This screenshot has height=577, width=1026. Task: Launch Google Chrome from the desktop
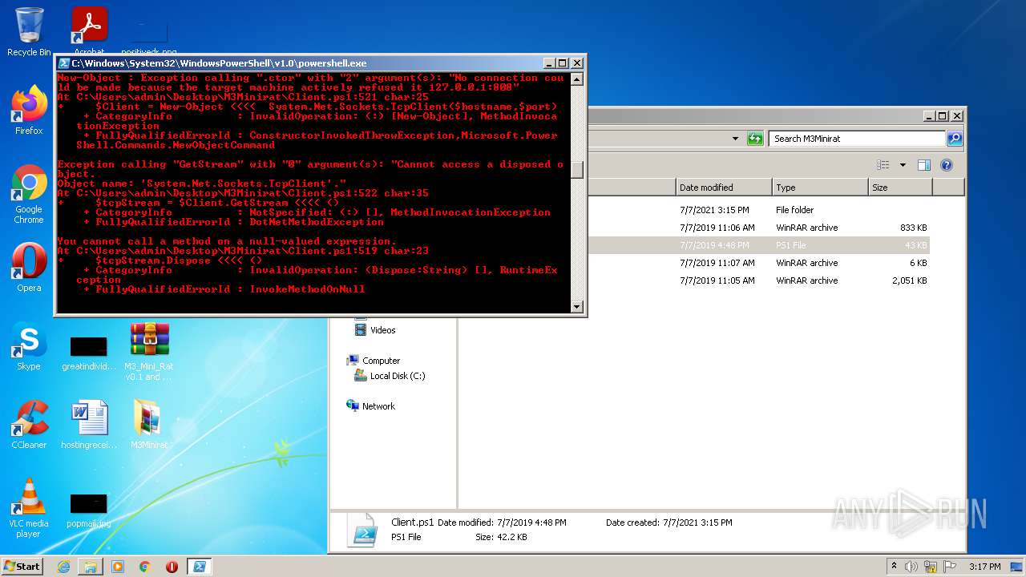point(29,194)
